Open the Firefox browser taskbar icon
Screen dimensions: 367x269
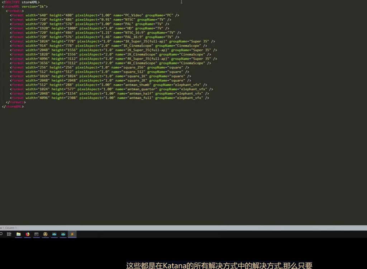coord(27,234)
